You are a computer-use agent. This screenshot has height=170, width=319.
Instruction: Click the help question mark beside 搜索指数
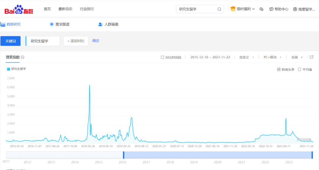[22, 57]
